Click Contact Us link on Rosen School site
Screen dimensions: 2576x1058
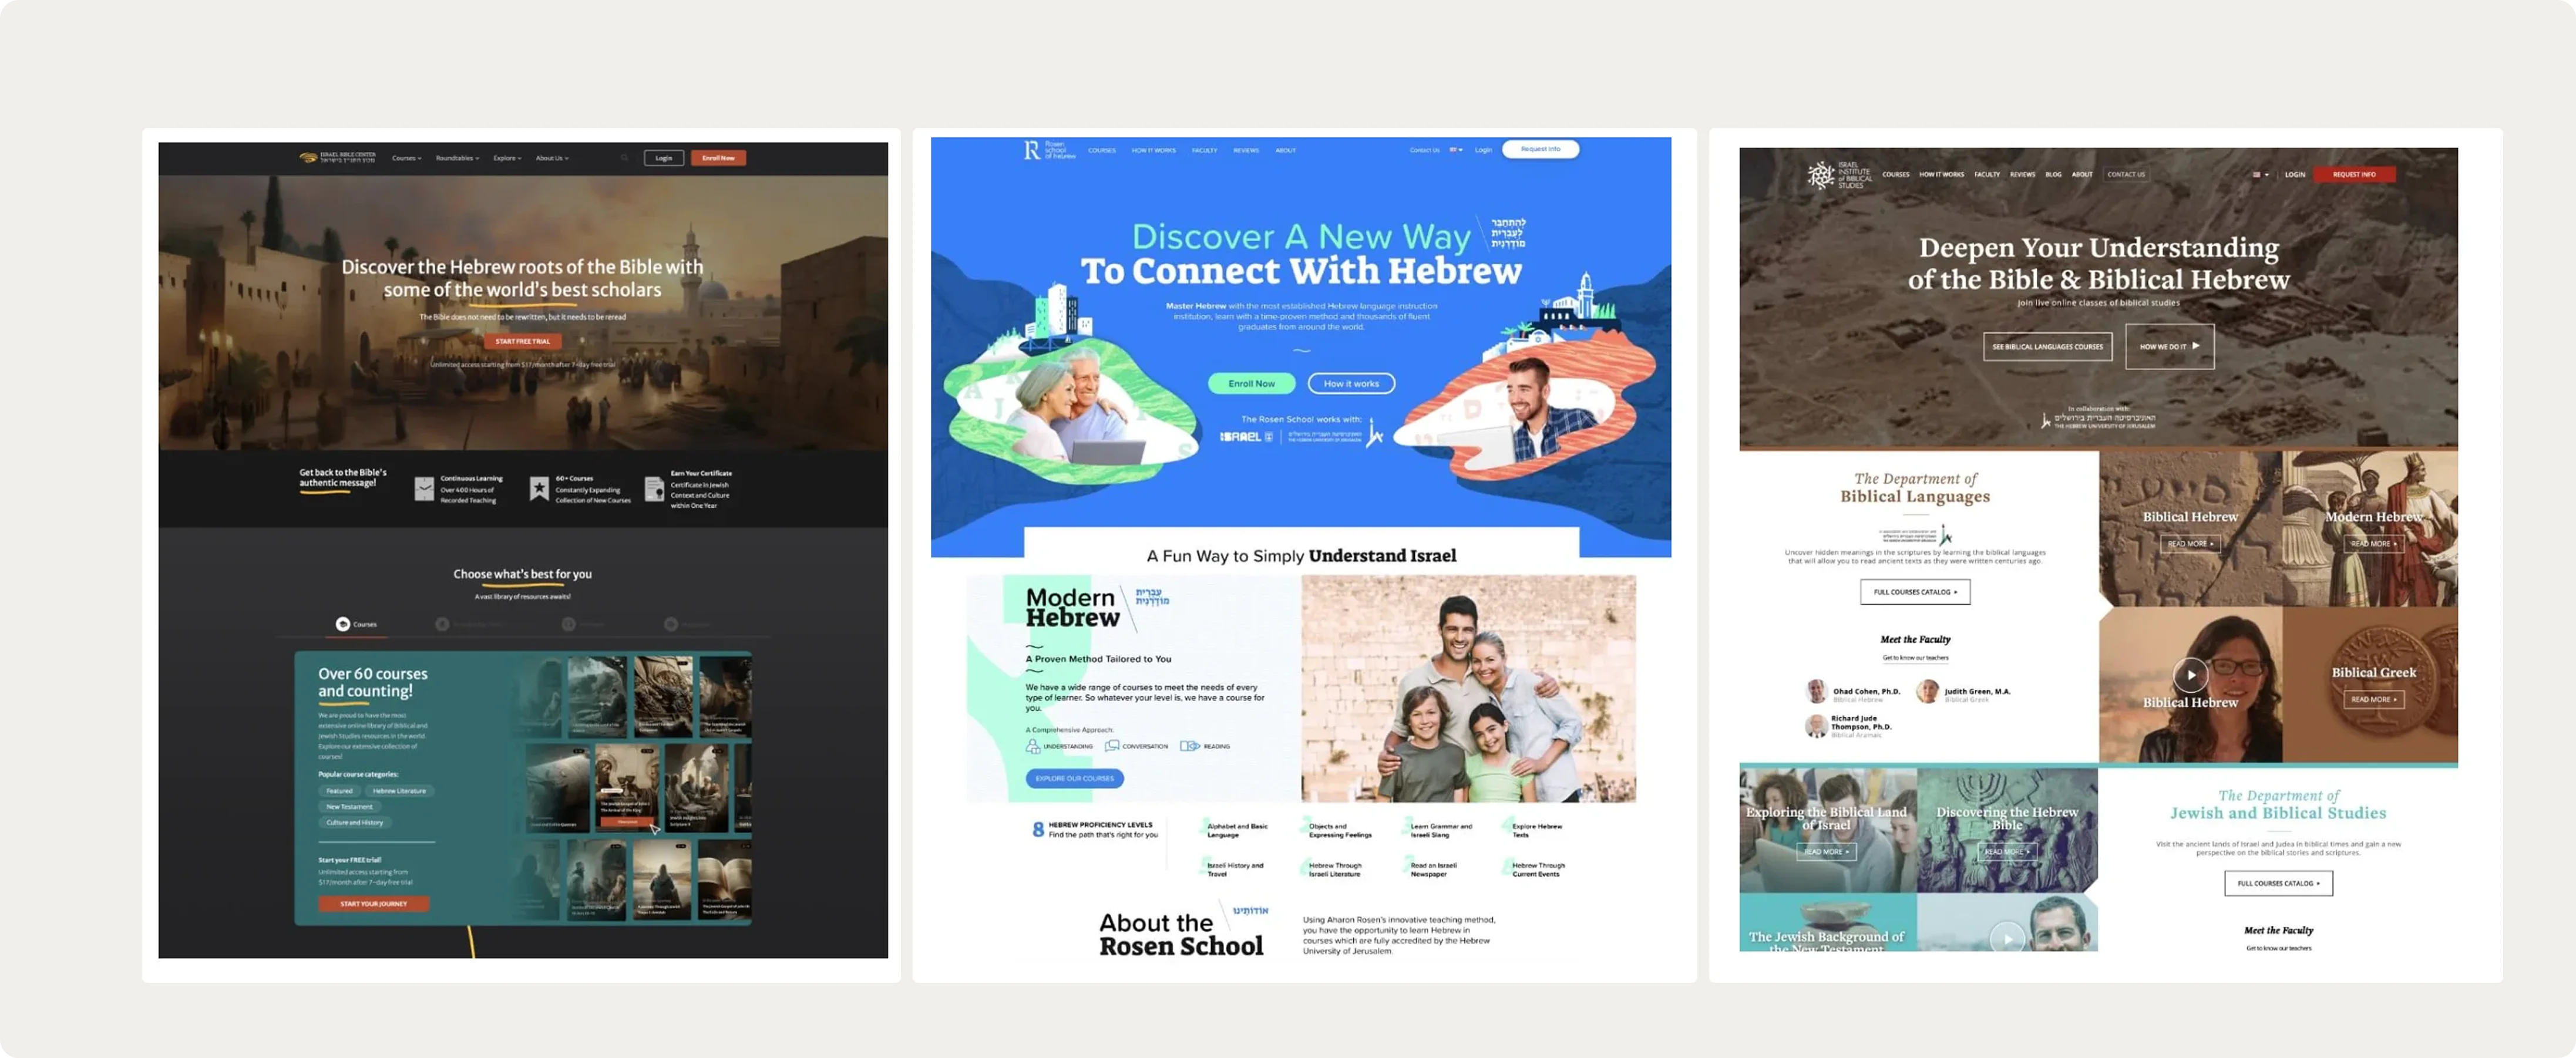coord(1424,150)
